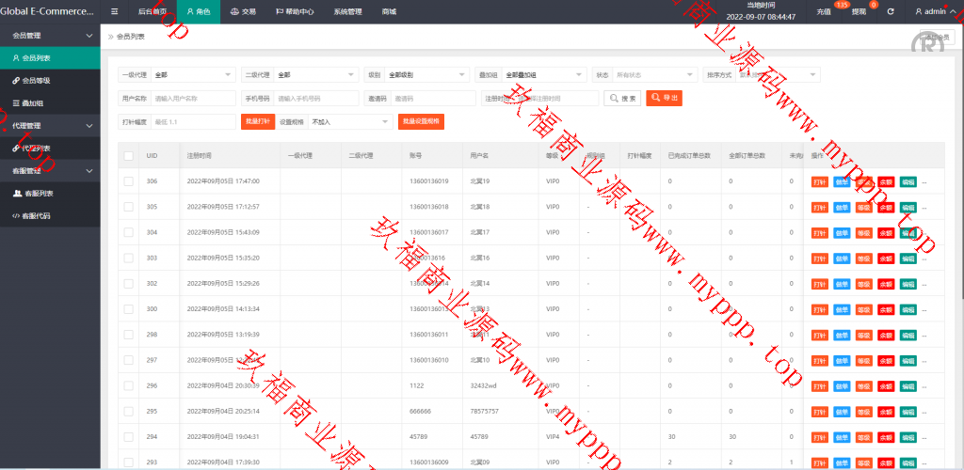Toggle the select-all checkbox in table header
Image resolution: width=964 pixels, height=470 pixels.
(128, 155)
